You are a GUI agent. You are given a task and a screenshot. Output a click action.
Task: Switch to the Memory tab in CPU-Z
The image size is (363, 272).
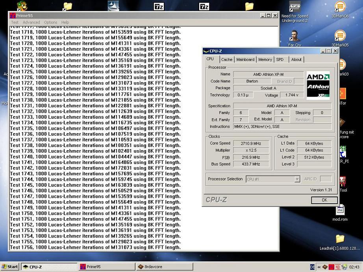pyautogui.click(x=265, y=60)
